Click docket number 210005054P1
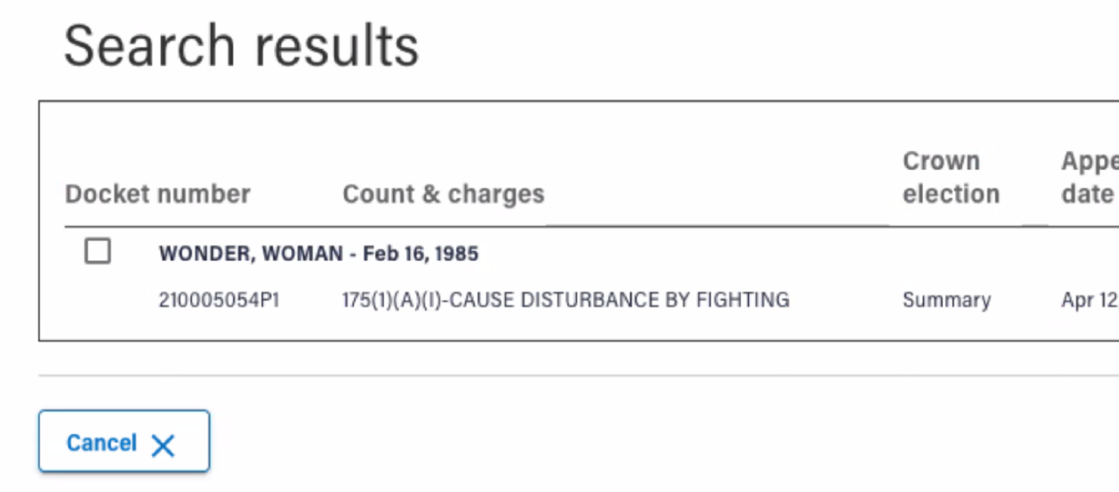This screenshot has height=492, width=1119. [x=219, y=300]
